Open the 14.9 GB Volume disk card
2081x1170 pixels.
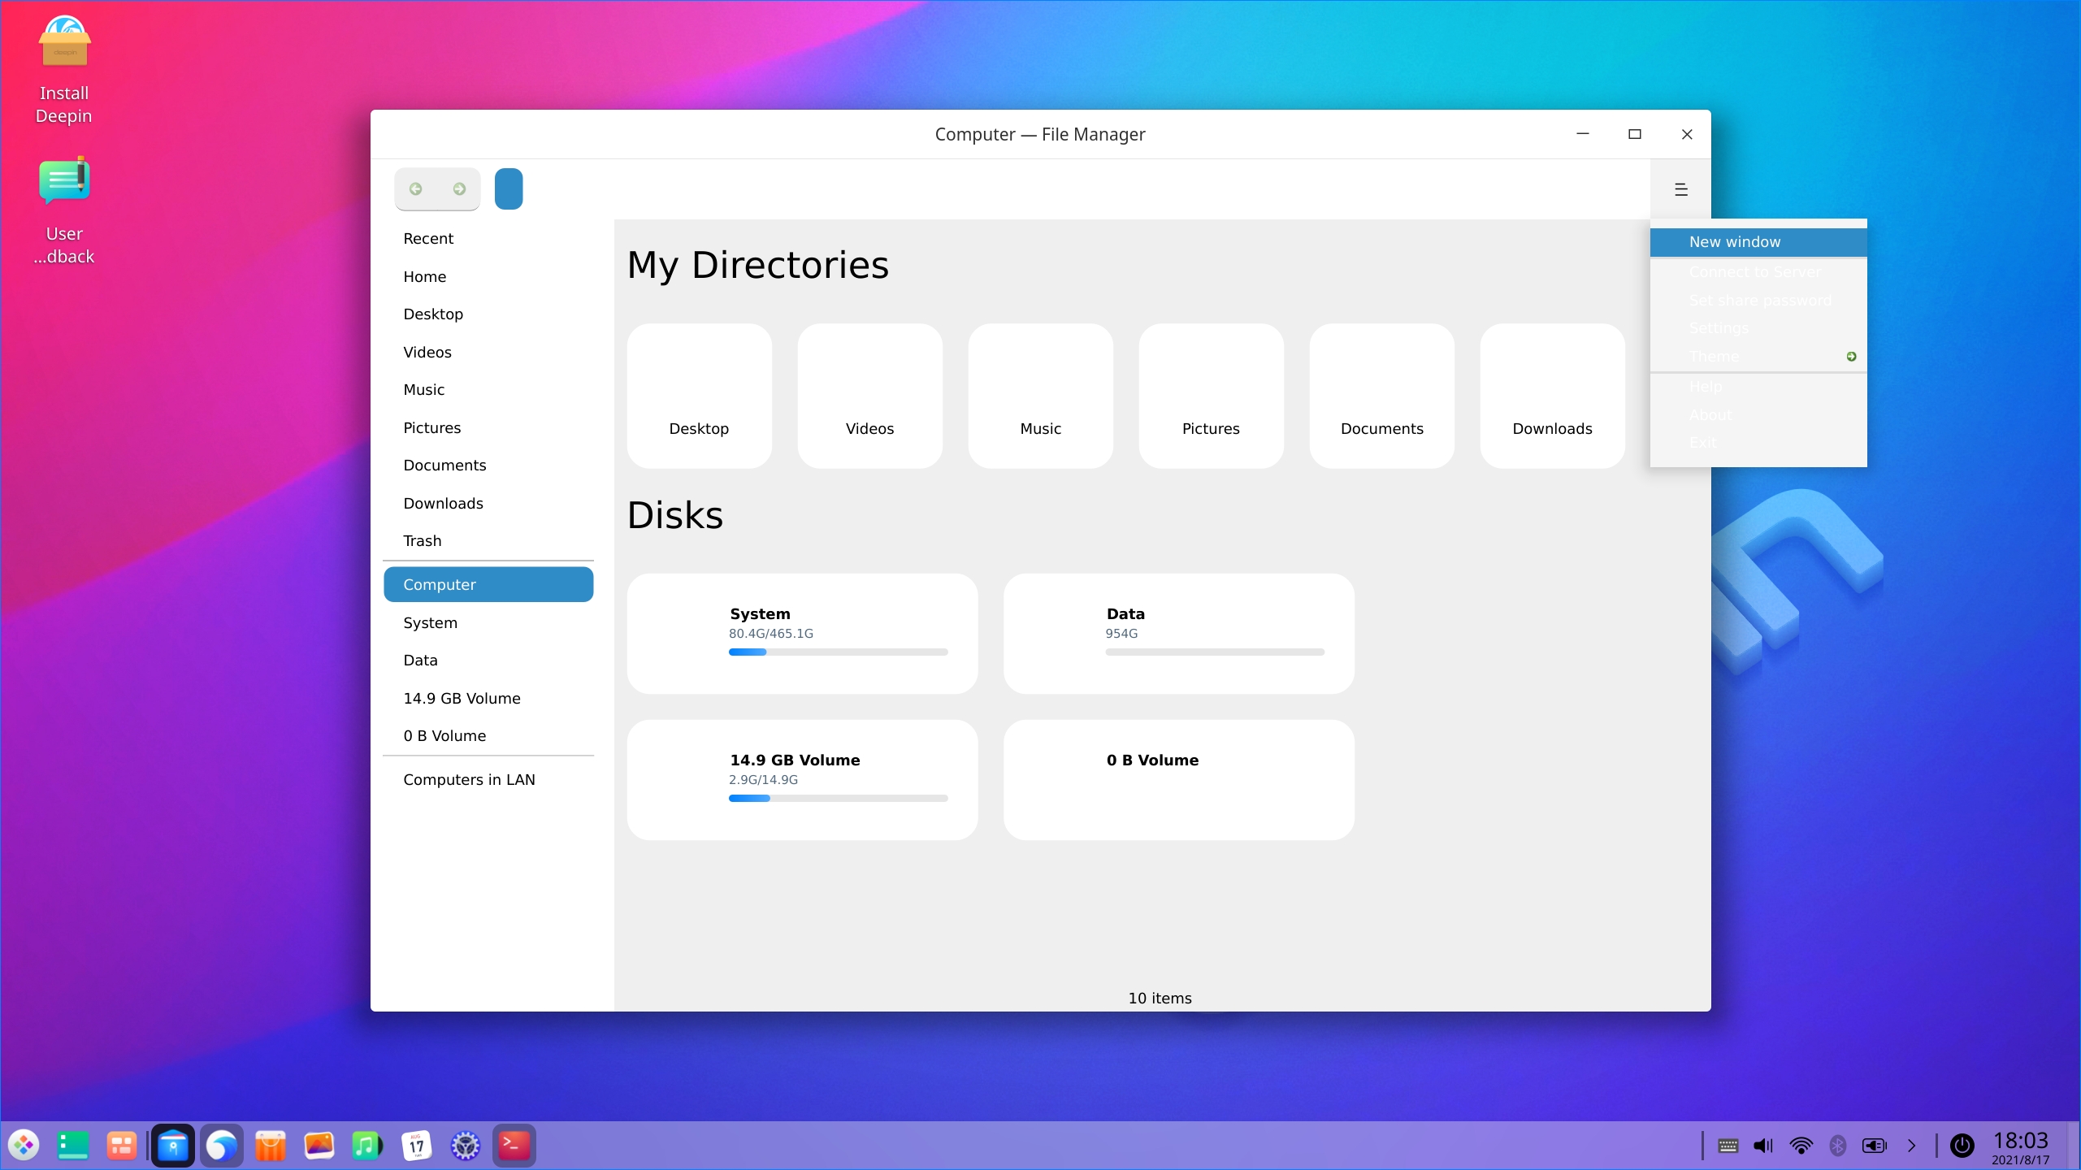(x=802, y=779)
